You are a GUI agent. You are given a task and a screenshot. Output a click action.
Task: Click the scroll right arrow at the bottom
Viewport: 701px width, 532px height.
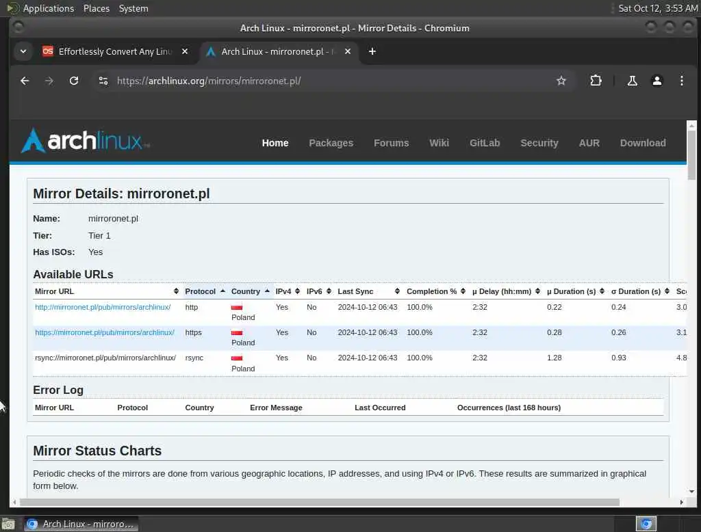(681, 503)
